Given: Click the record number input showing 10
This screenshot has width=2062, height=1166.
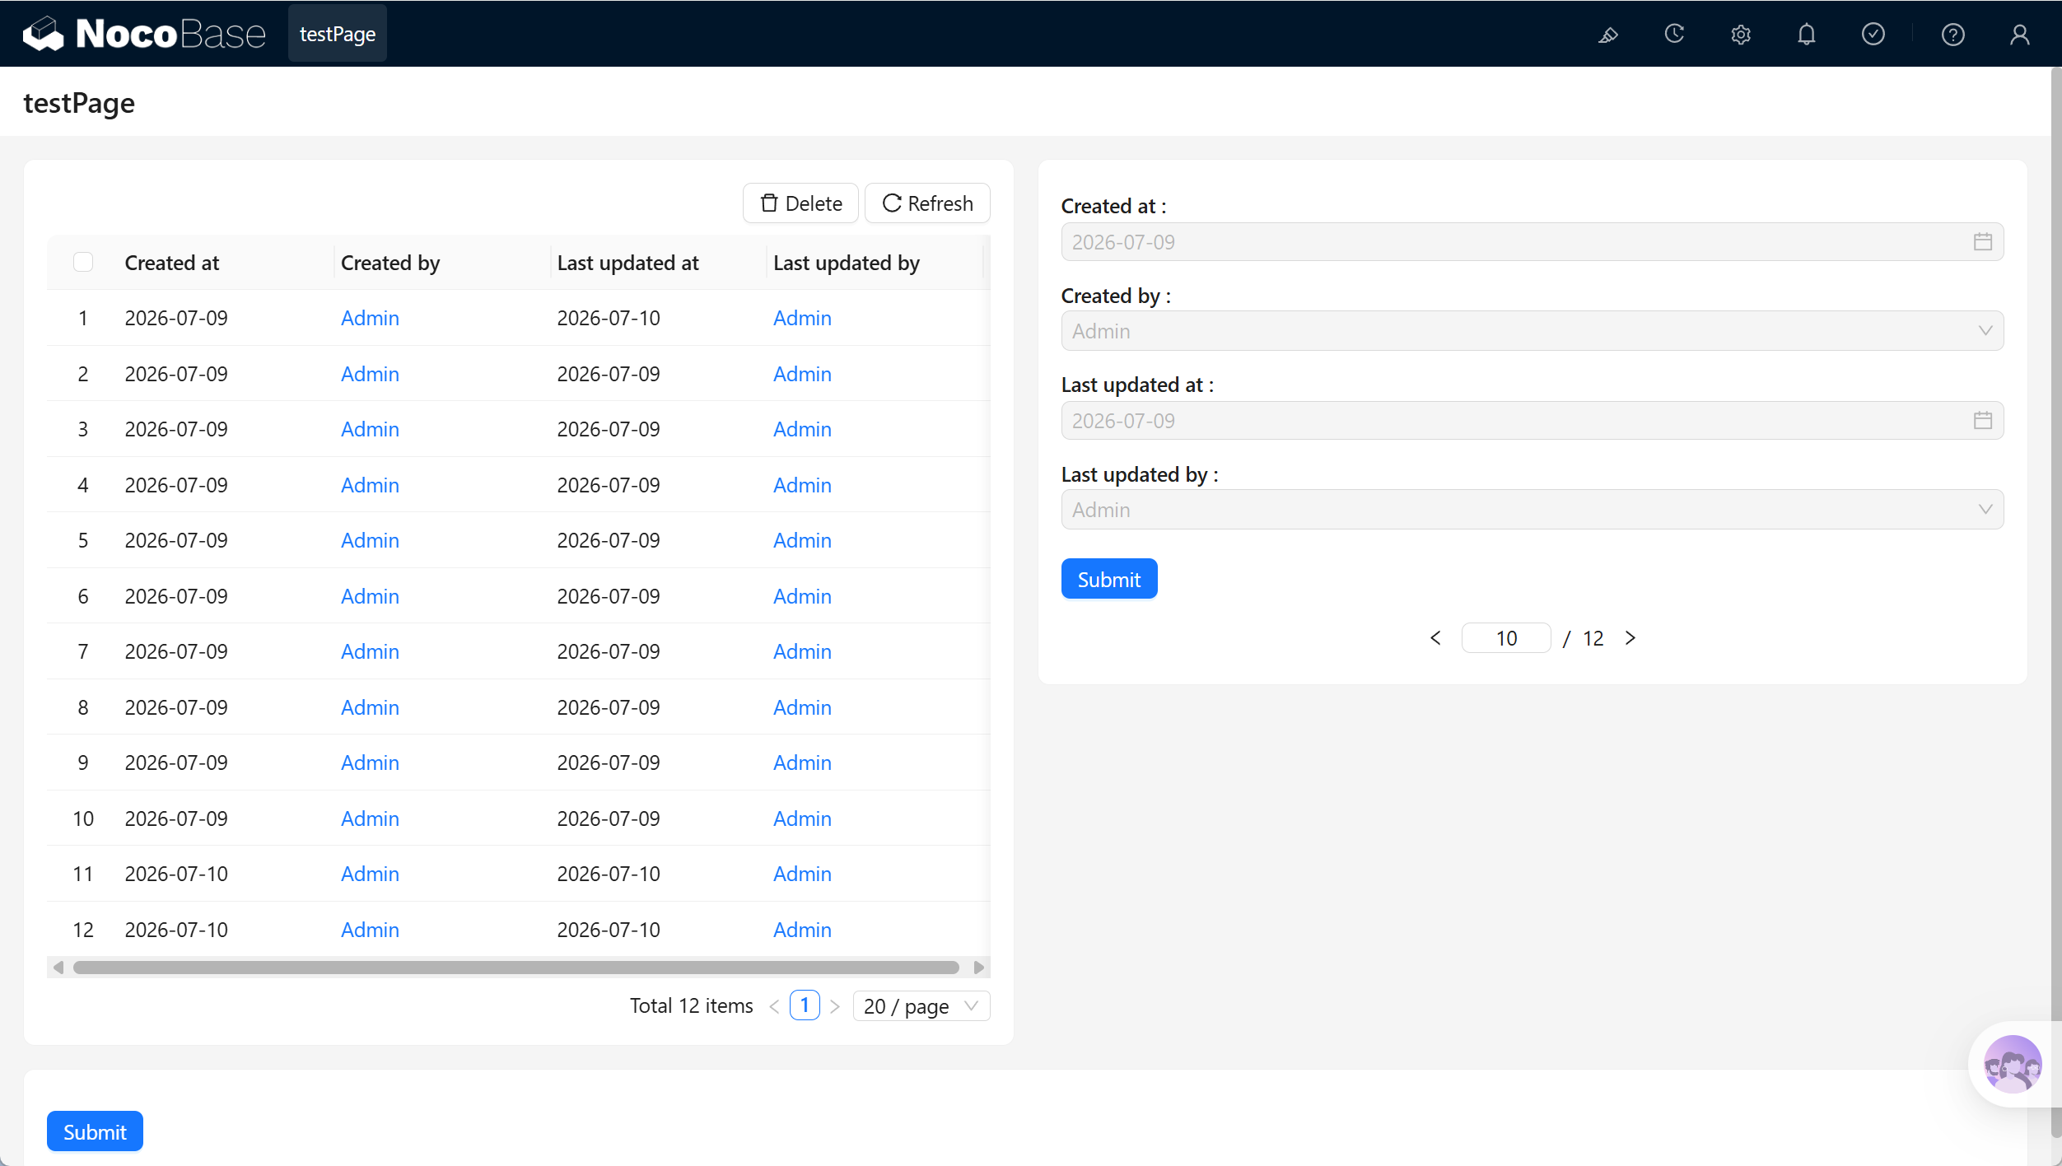Looking at the screenshot, I should point(1506,638).
